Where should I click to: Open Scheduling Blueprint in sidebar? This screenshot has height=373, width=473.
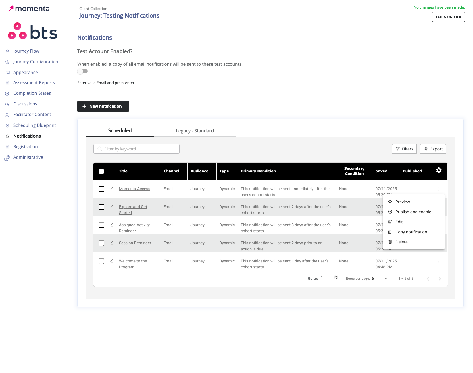click(34, 125)
